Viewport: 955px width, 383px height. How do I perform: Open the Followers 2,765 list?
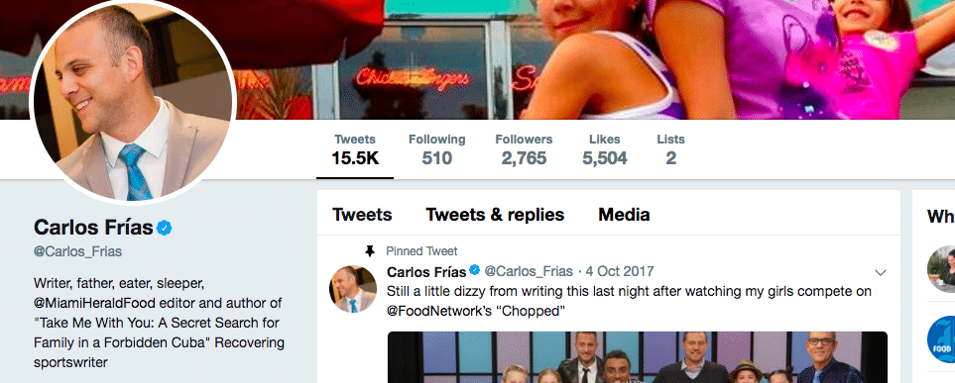(524, 149)
